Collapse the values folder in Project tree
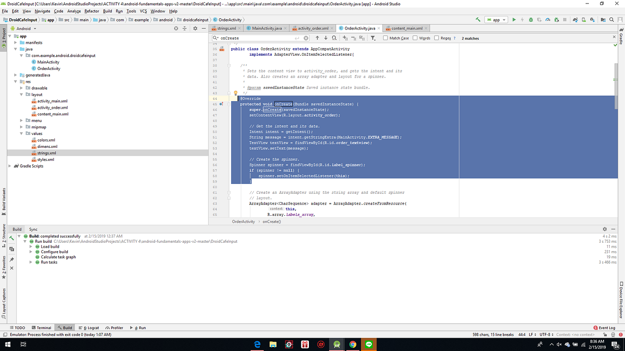Image resolution: width=625 pixels, height=351 pixels. (21, 133)
